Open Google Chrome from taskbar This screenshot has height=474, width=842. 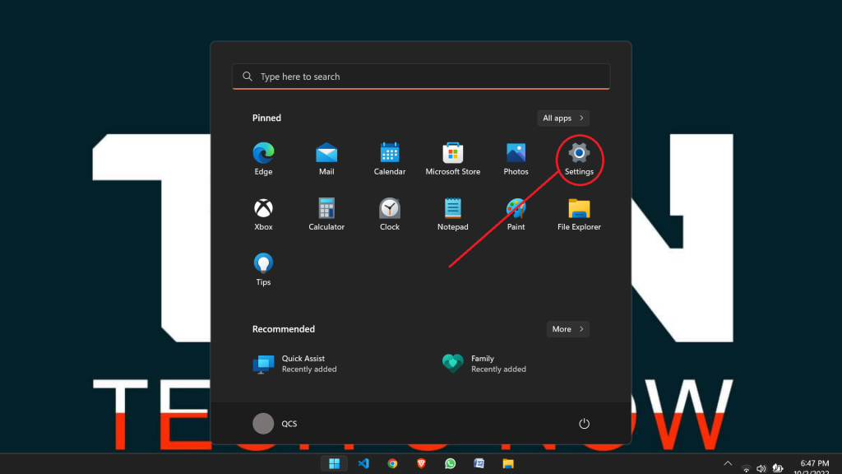click(392, 463)
